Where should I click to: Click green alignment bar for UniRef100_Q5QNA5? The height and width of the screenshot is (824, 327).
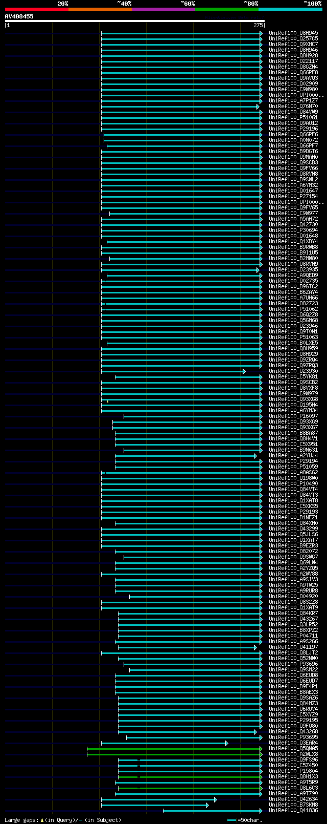175,749
